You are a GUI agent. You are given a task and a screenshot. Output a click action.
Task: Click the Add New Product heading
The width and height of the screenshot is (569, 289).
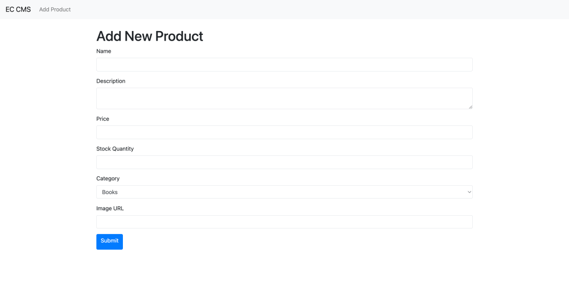(150, 36)
